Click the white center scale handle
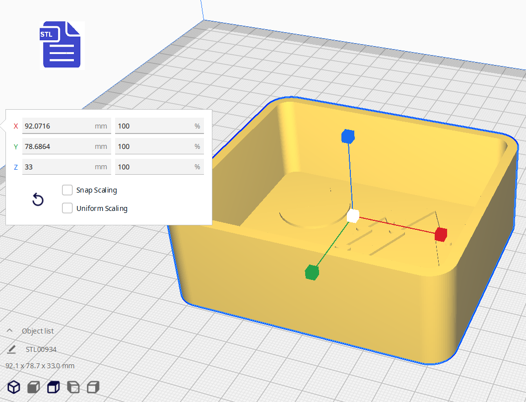 click(x=353, y=215)
